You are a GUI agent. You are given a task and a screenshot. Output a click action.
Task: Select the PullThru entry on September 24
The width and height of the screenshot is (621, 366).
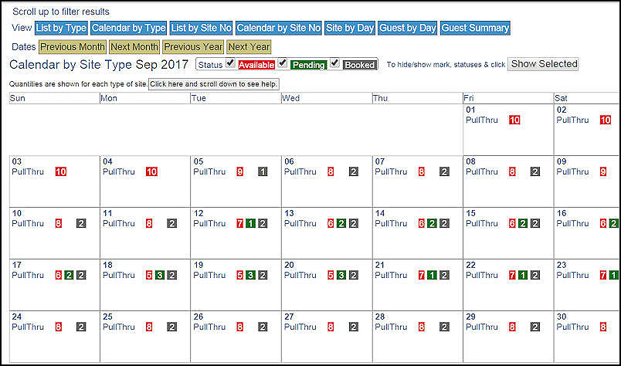click(x=27, y=327)
